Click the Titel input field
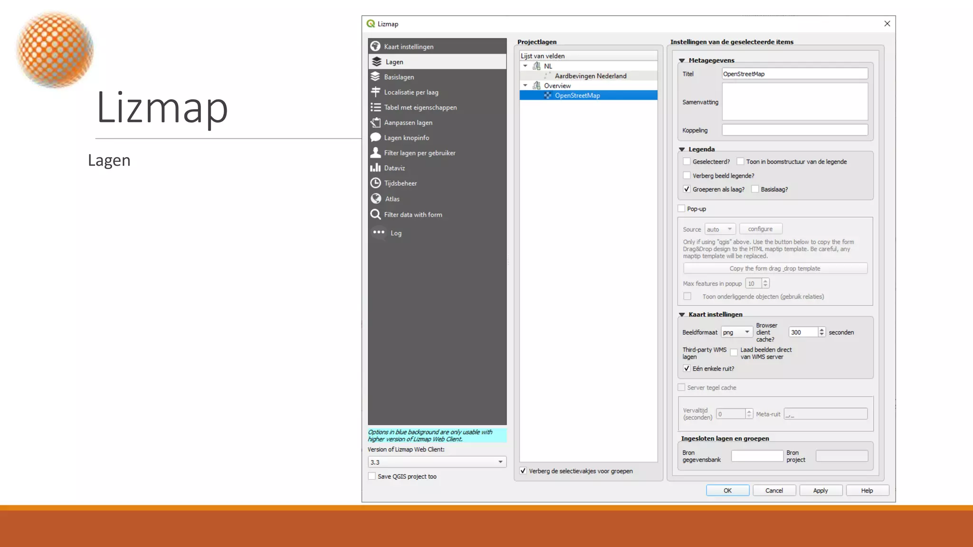 point(794,74)
